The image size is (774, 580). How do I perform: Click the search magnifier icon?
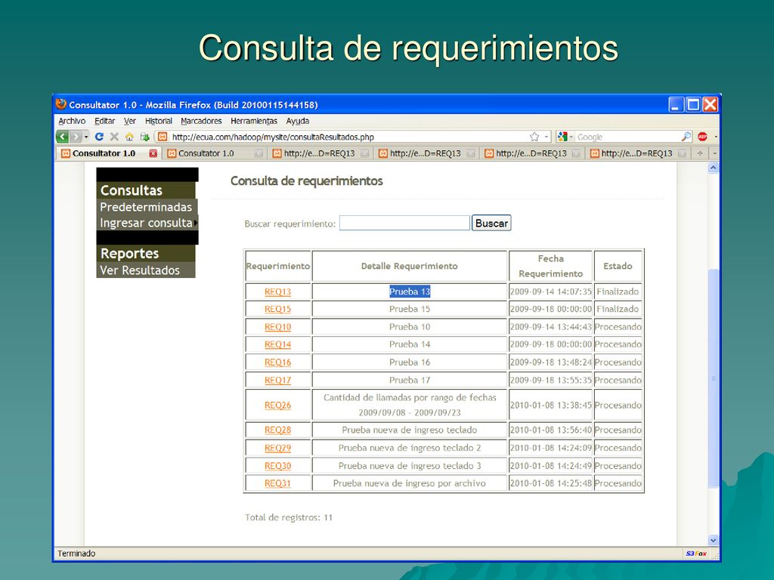tap(686, 137)
